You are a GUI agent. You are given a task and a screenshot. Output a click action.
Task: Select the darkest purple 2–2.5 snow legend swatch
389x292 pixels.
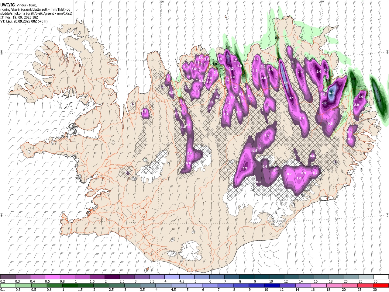(113, 277)
